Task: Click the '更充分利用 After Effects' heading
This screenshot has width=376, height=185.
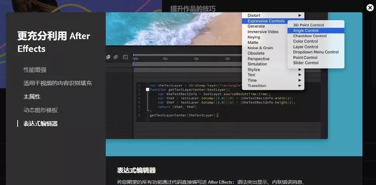Action: pos(54,42)
